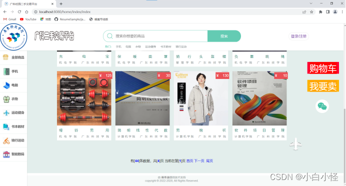Click the cycling sports bicycle icon in the sidebar

coord(6,140)
